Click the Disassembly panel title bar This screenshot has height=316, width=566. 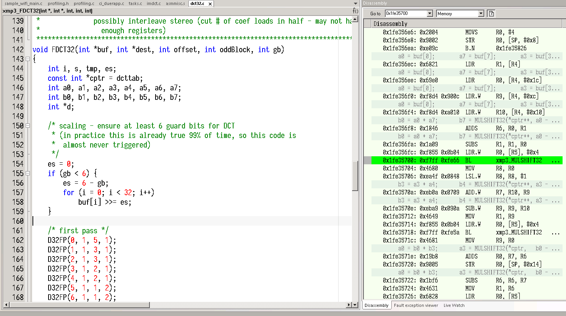pyautogui.click(x=464, y=3)
